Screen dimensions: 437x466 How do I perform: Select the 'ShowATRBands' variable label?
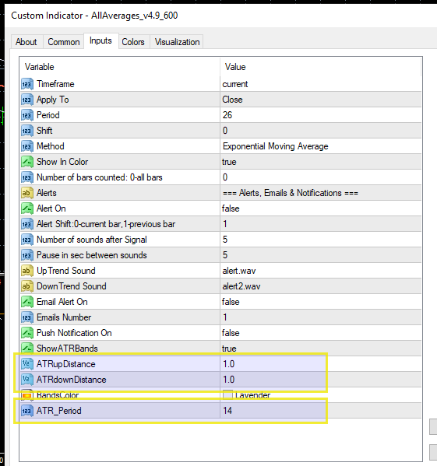(67, 349)
